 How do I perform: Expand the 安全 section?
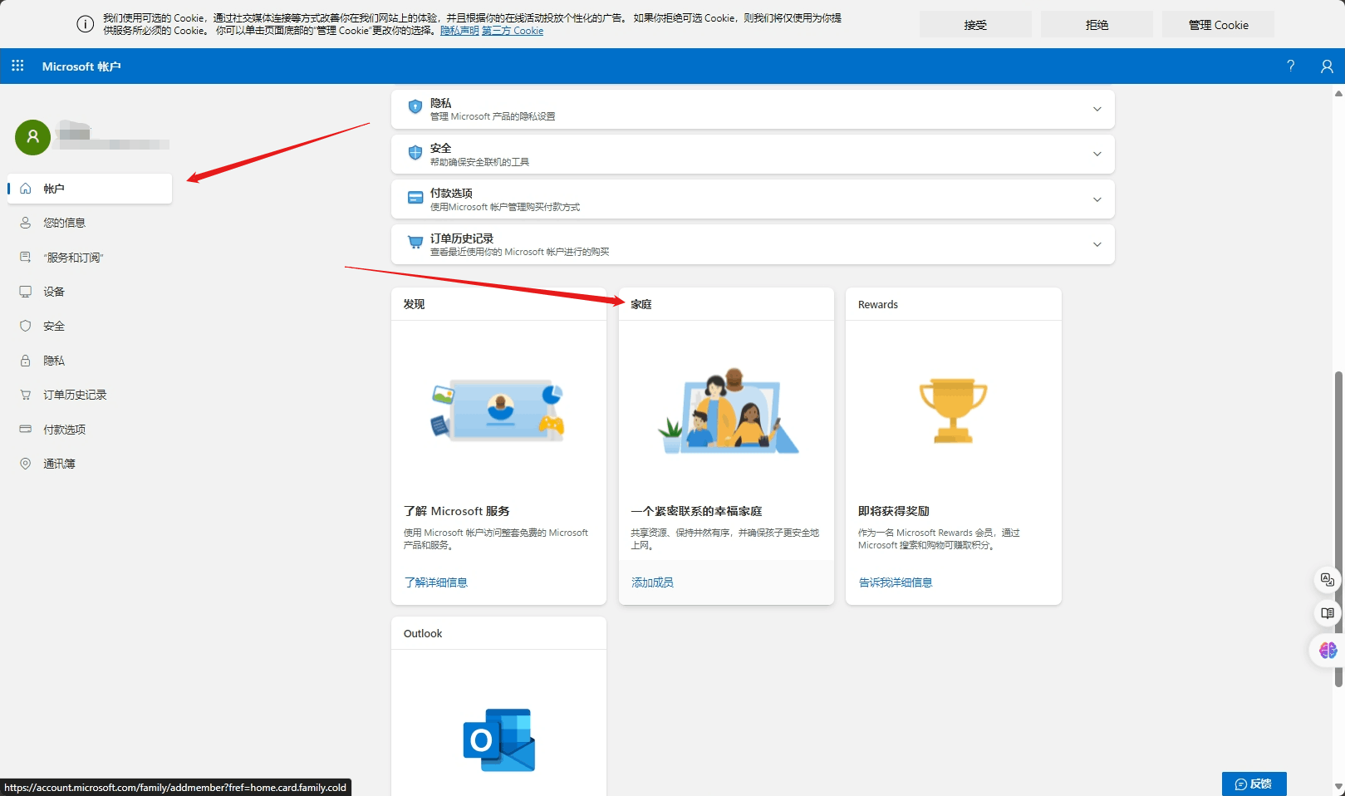click(x=1097, y=154)
